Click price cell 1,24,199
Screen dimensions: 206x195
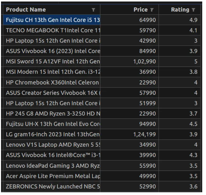129,134
